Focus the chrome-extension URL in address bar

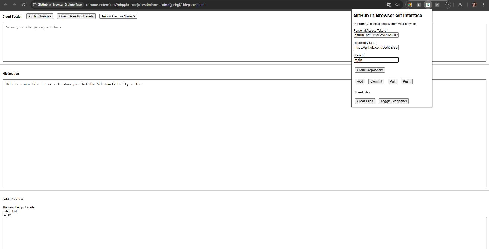(145, 5)
